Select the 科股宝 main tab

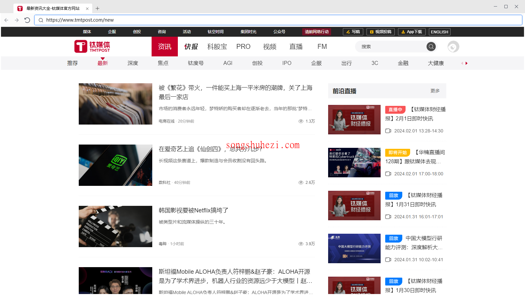pos(217,47)
